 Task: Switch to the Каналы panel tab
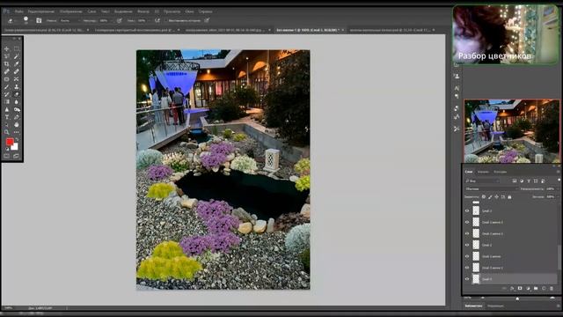pos(483,172)
